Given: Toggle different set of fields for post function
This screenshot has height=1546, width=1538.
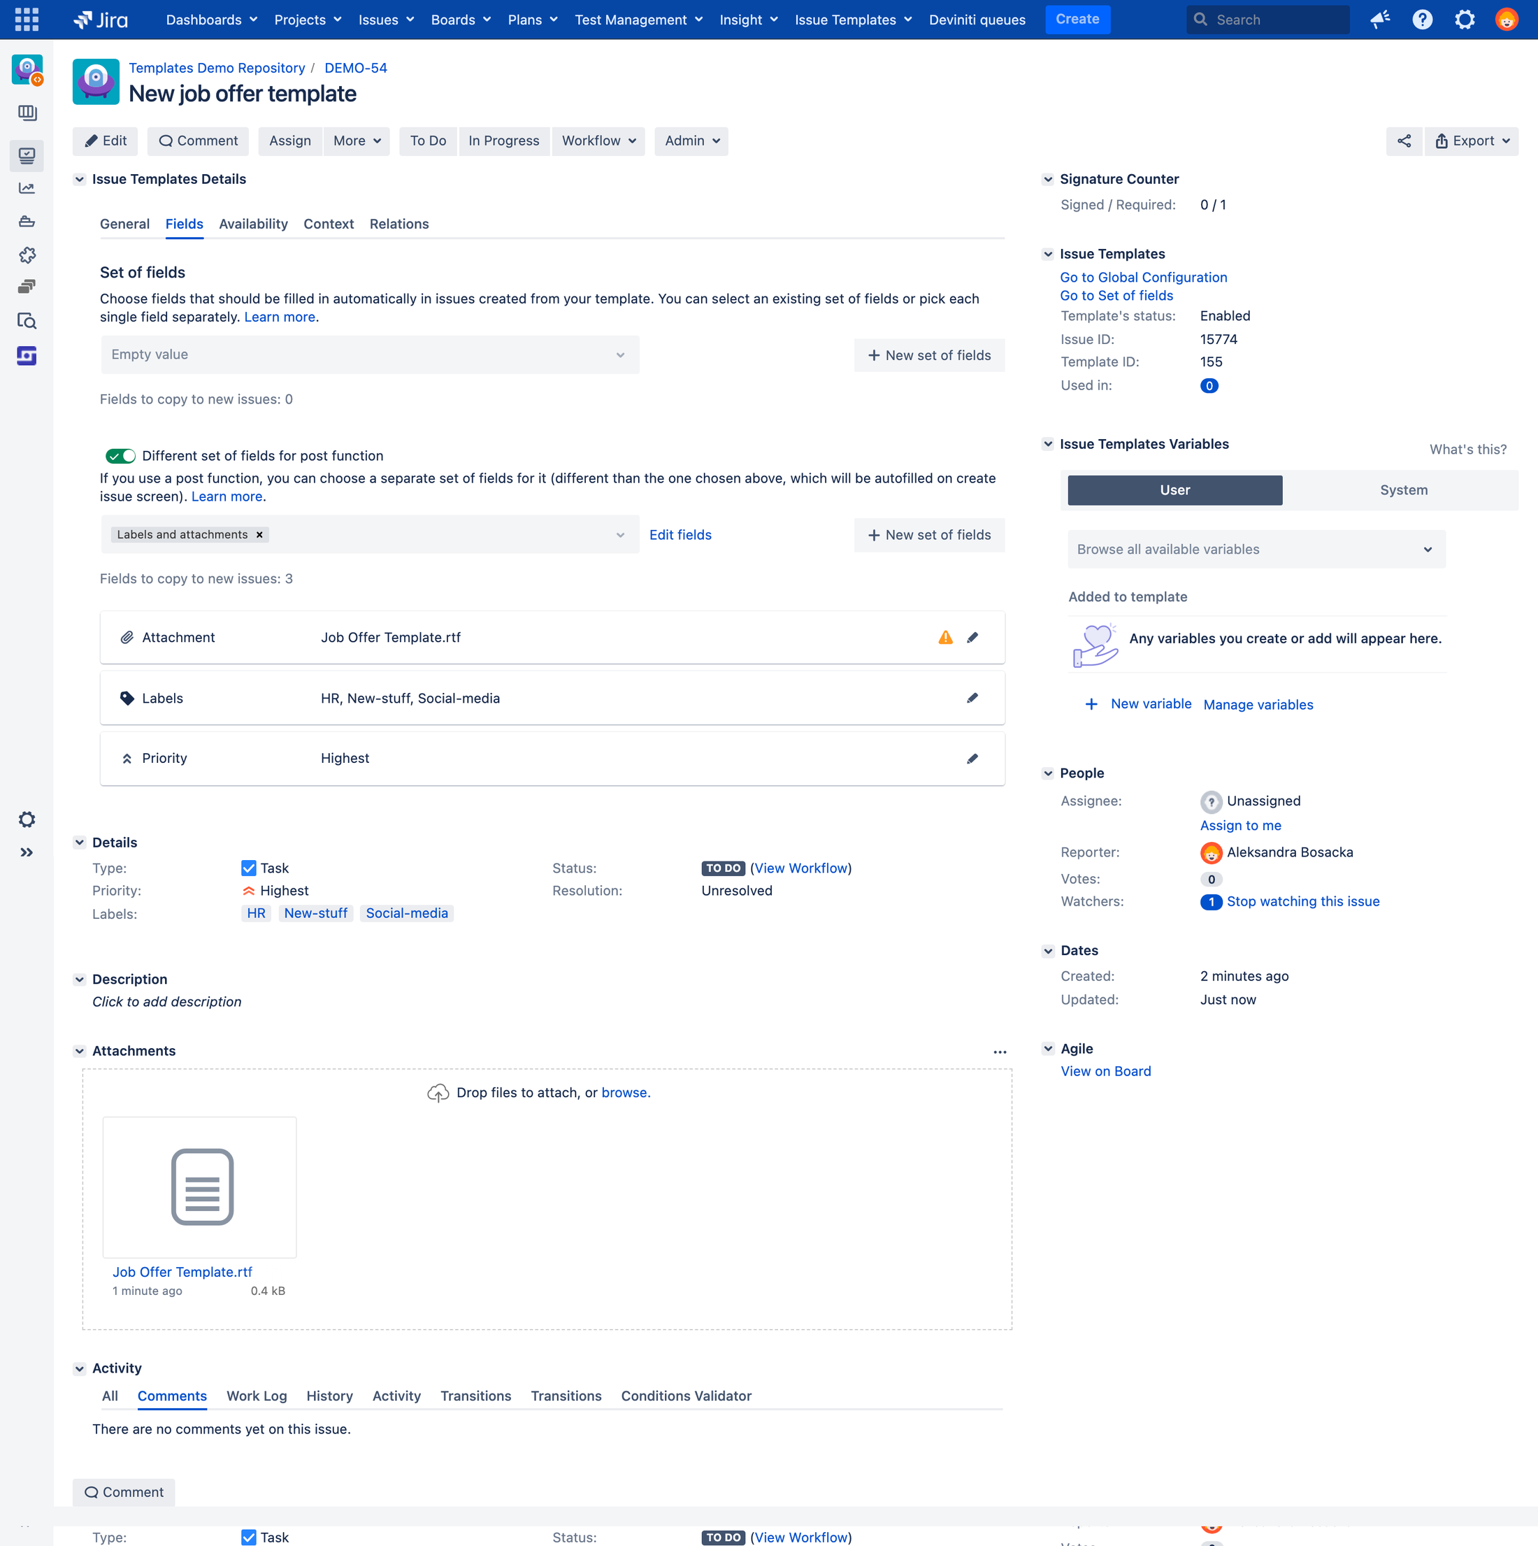Looking at the screenshot, I should (x=120, y=456).
